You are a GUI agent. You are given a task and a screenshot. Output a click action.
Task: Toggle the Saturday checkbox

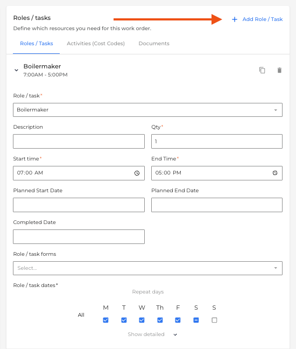pos(196,320)
